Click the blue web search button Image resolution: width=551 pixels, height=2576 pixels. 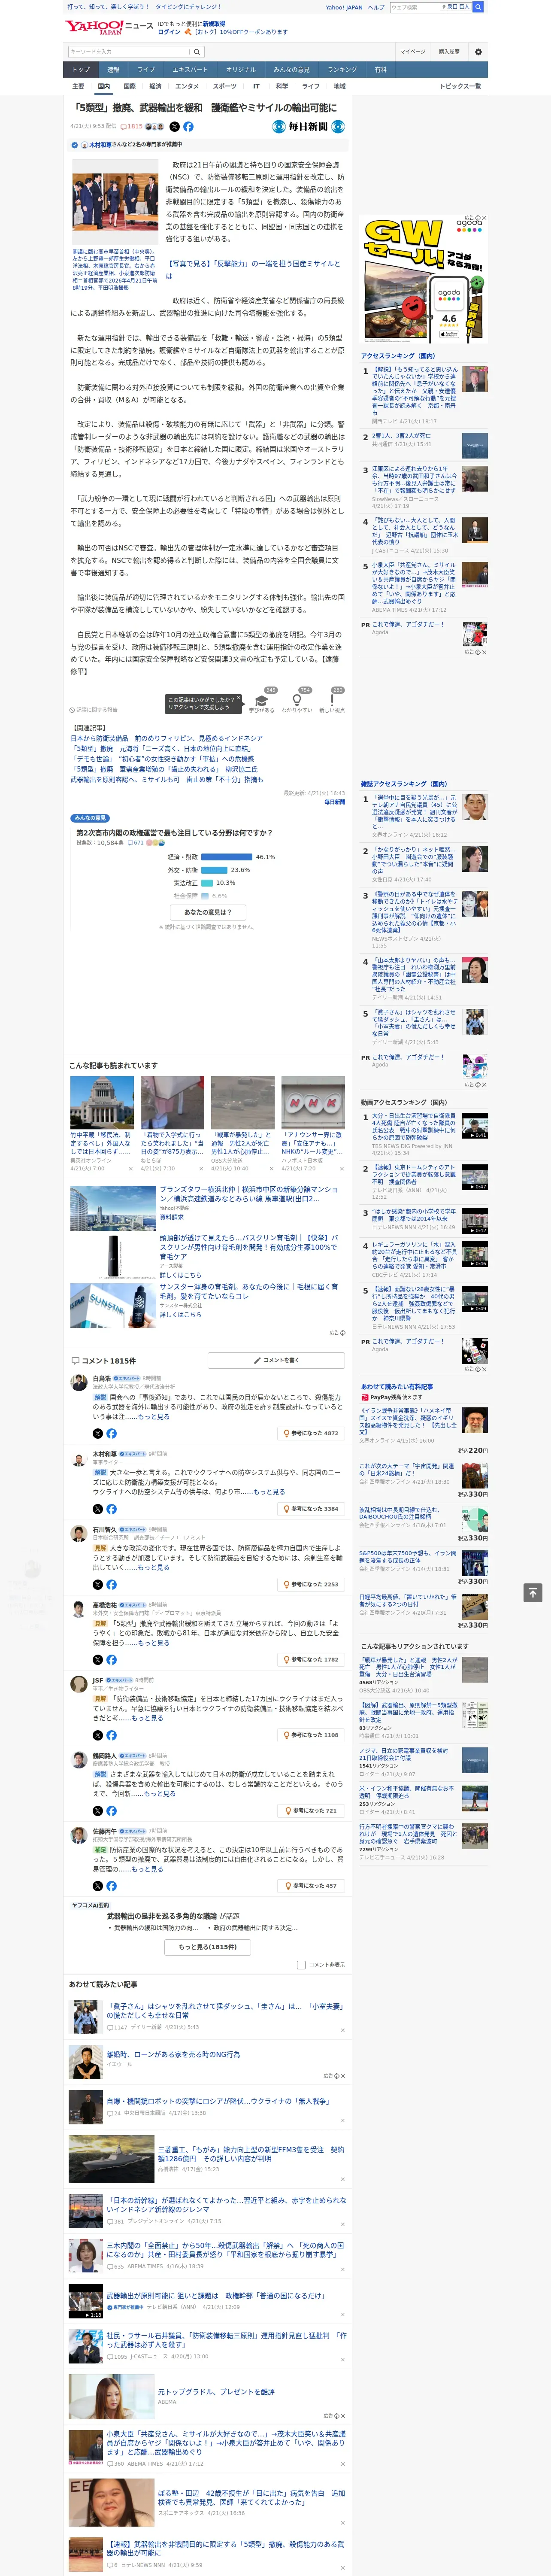(478, 7)
